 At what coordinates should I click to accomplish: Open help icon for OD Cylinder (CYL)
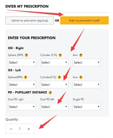click(x=60, y=55)
